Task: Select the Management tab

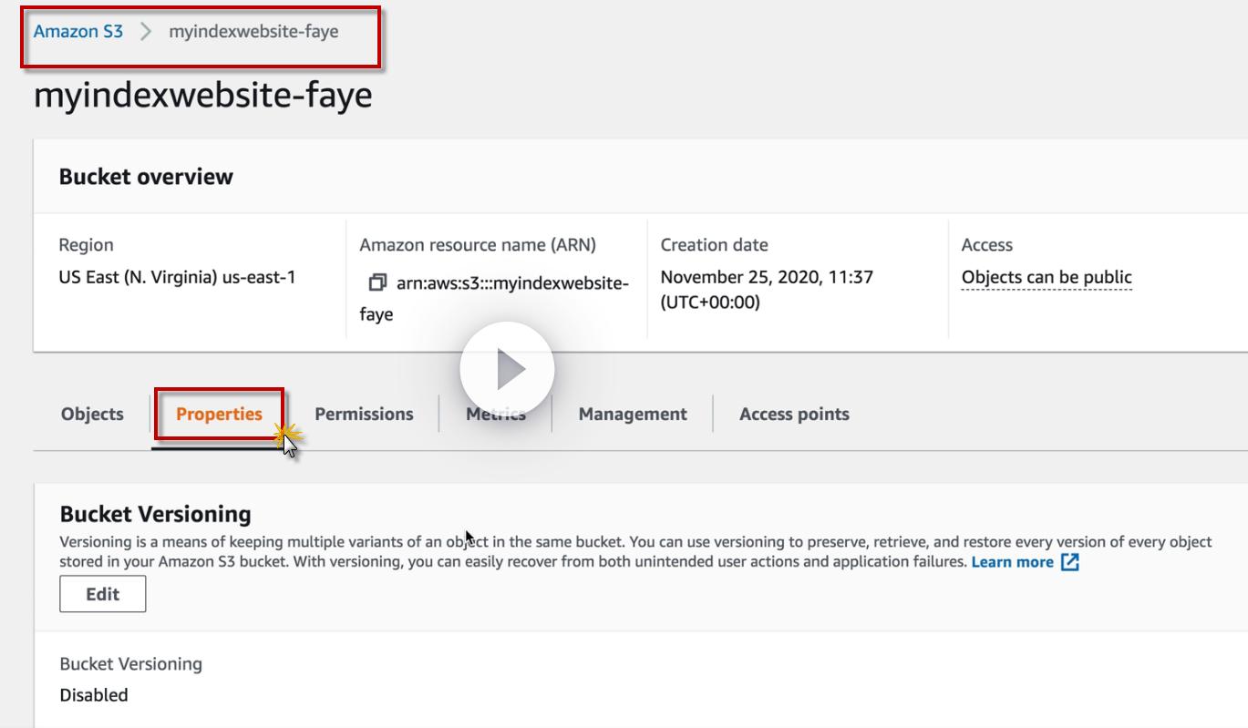Action: pos(633,415)
